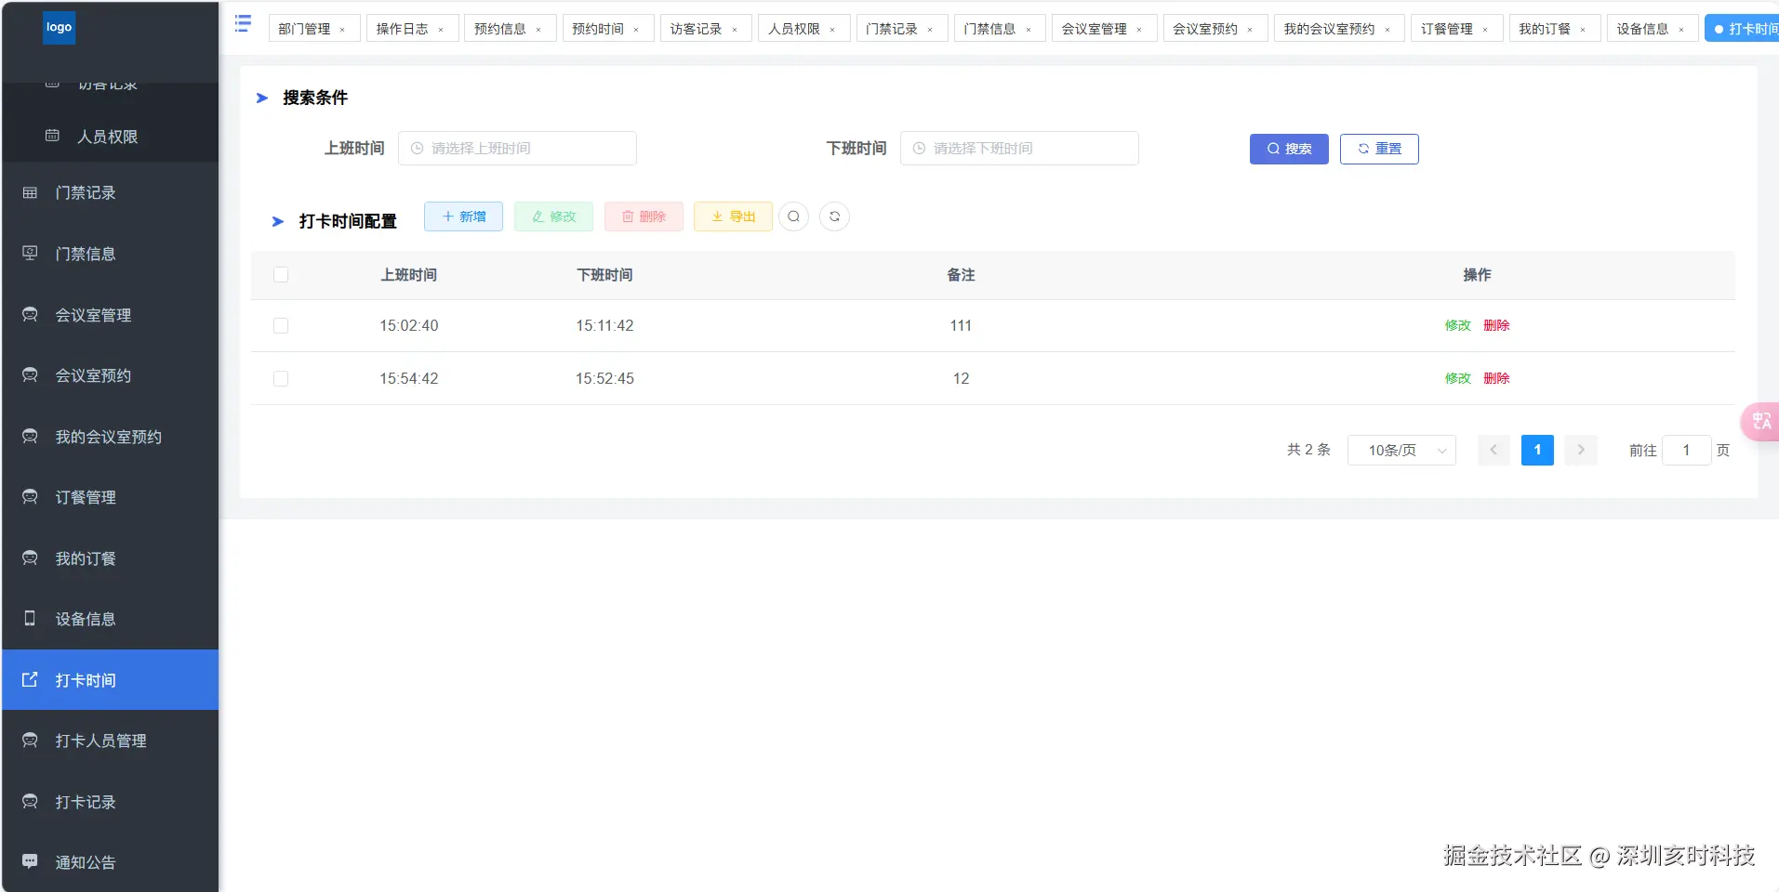Click the 订餐管理 sidebar icon
The width and height of the screenshot is (1779, 892).
[30, 496]
